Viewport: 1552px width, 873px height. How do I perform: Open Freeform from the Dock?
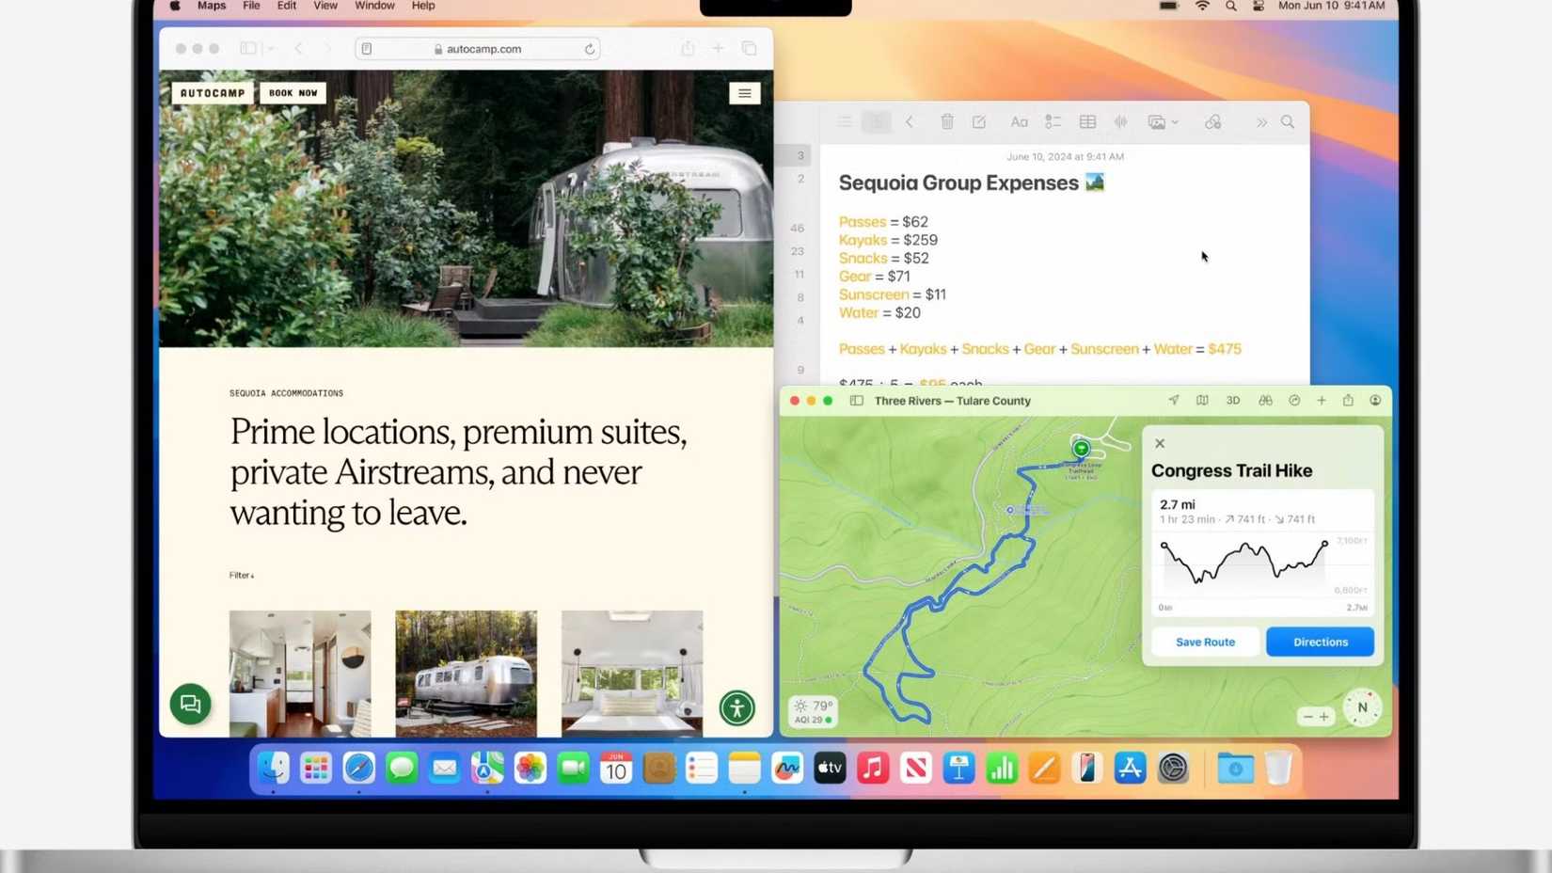[x=787, y=769]
